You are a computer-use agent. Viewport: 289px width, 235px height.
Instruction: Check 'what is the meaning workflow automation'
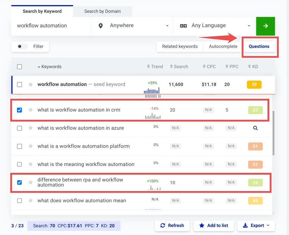(20, 164)
